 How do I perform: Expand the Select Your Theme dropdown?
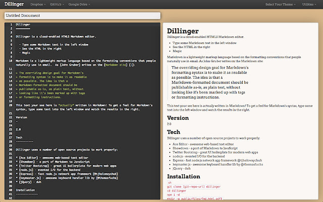coord(280,5)
